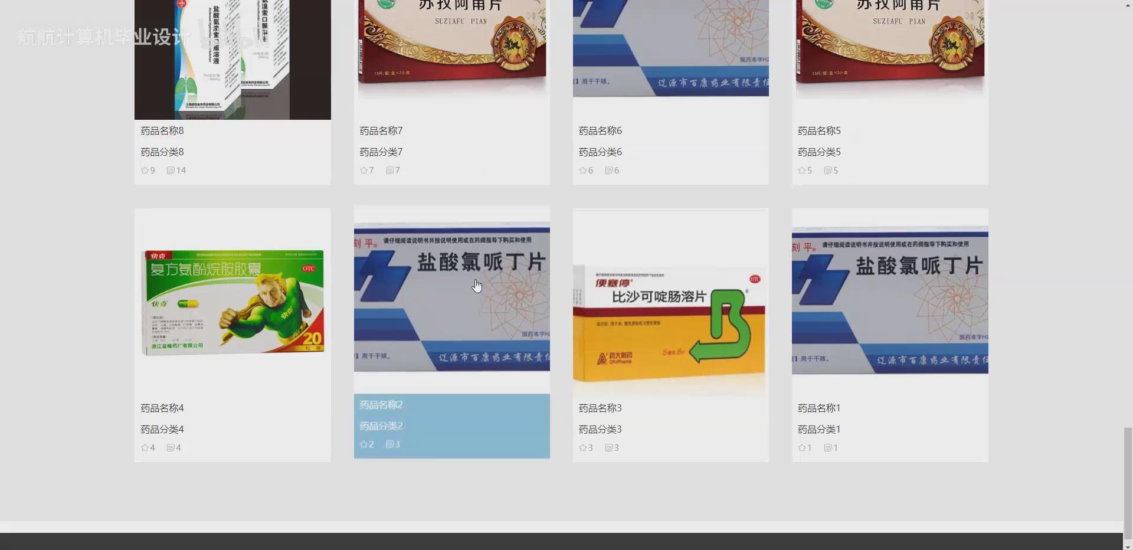Click the scrollbar up arrow

[x=1128, y=5]
